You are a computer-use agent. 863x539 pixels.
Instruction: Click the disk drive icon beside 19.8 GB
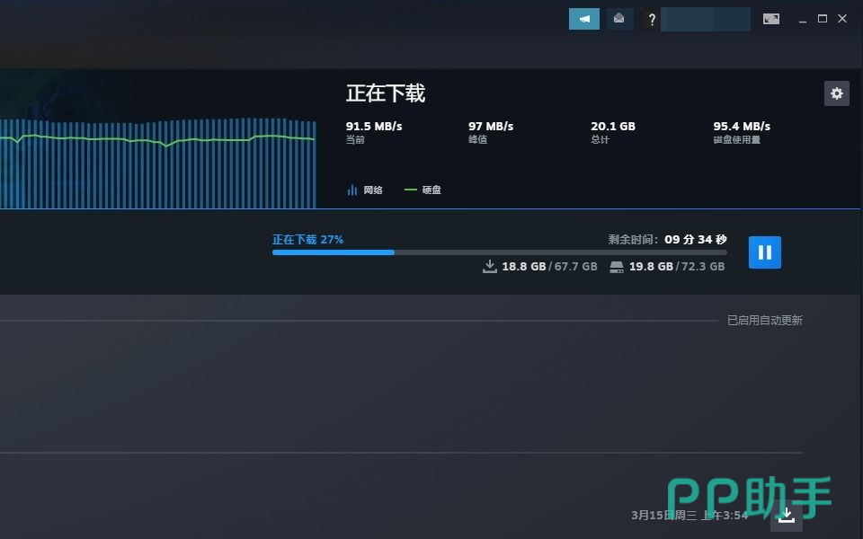click(617, 267)
